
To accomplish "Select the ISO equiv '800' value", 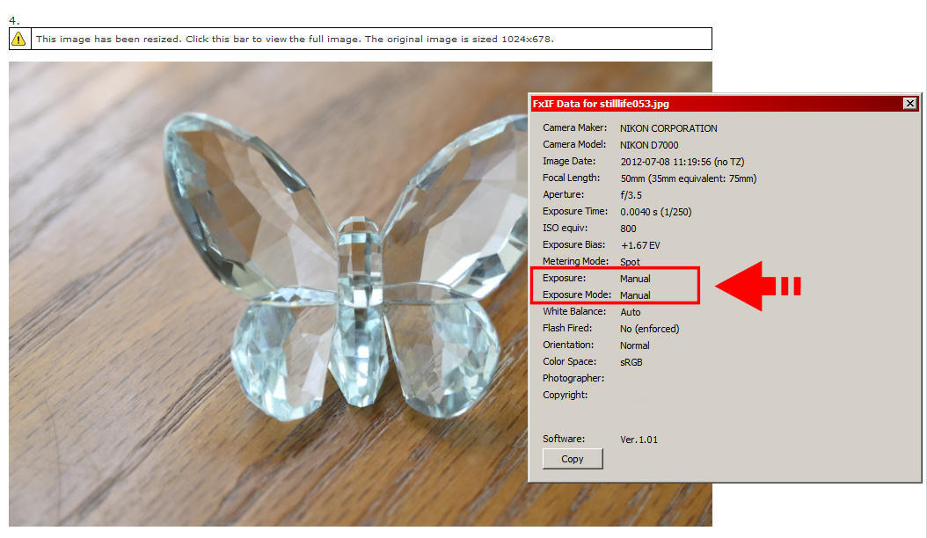I will click(x=628, y=229).
